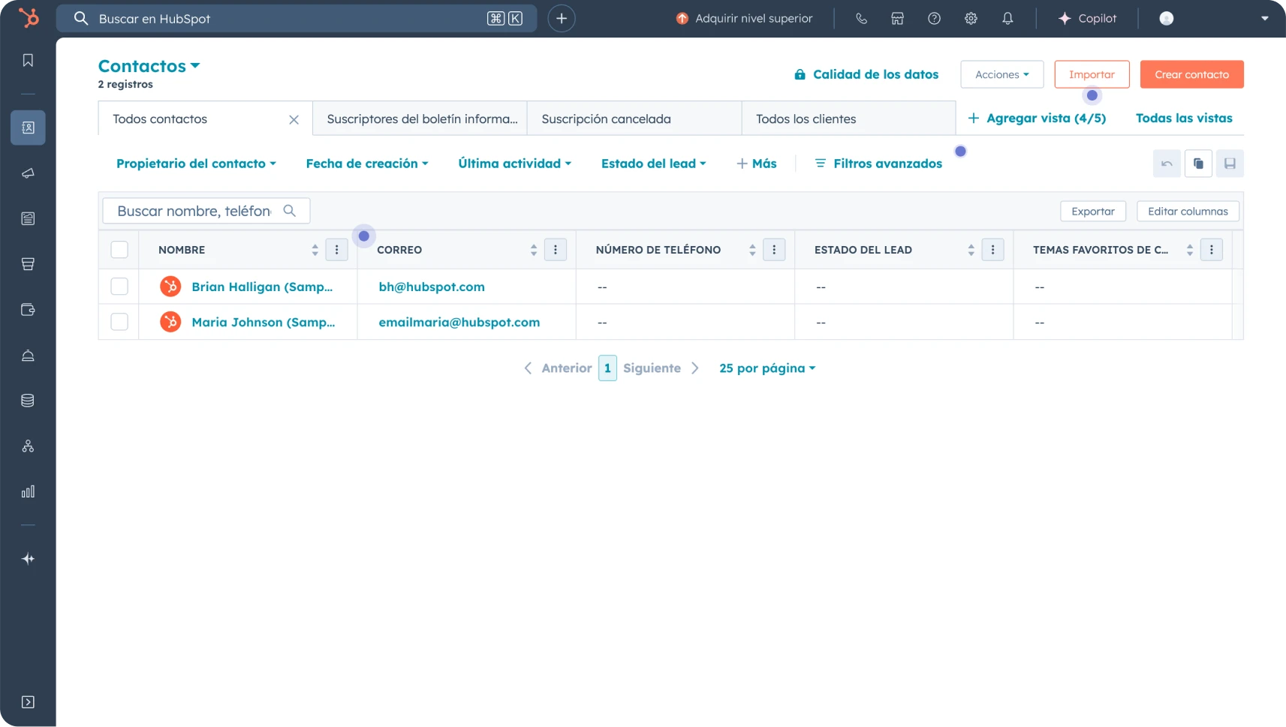Click the Buscar nombre, teléfono search box
Screen dimensions: 1286x727
(x=206, y=211)
